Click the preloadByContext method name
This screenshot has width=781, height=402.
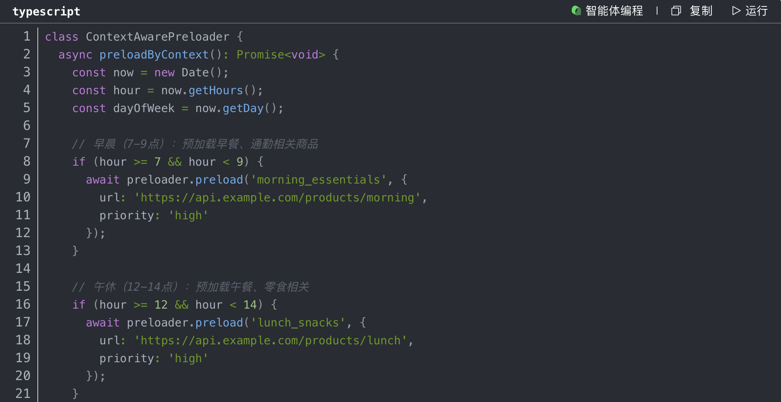pyautogui.click(x=154, y=55)
